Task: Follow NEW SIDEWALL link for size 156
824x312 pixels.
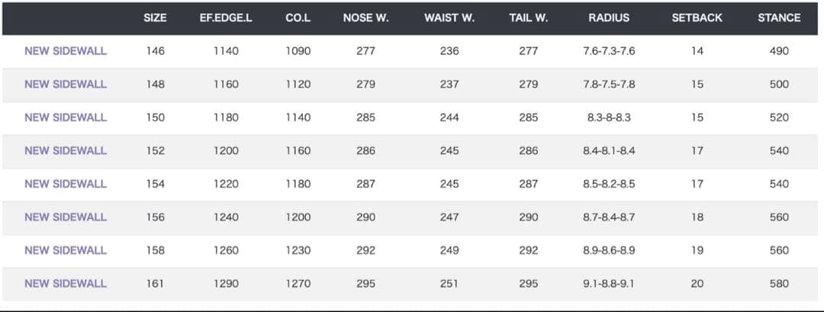Action: (x=66, y=217)
